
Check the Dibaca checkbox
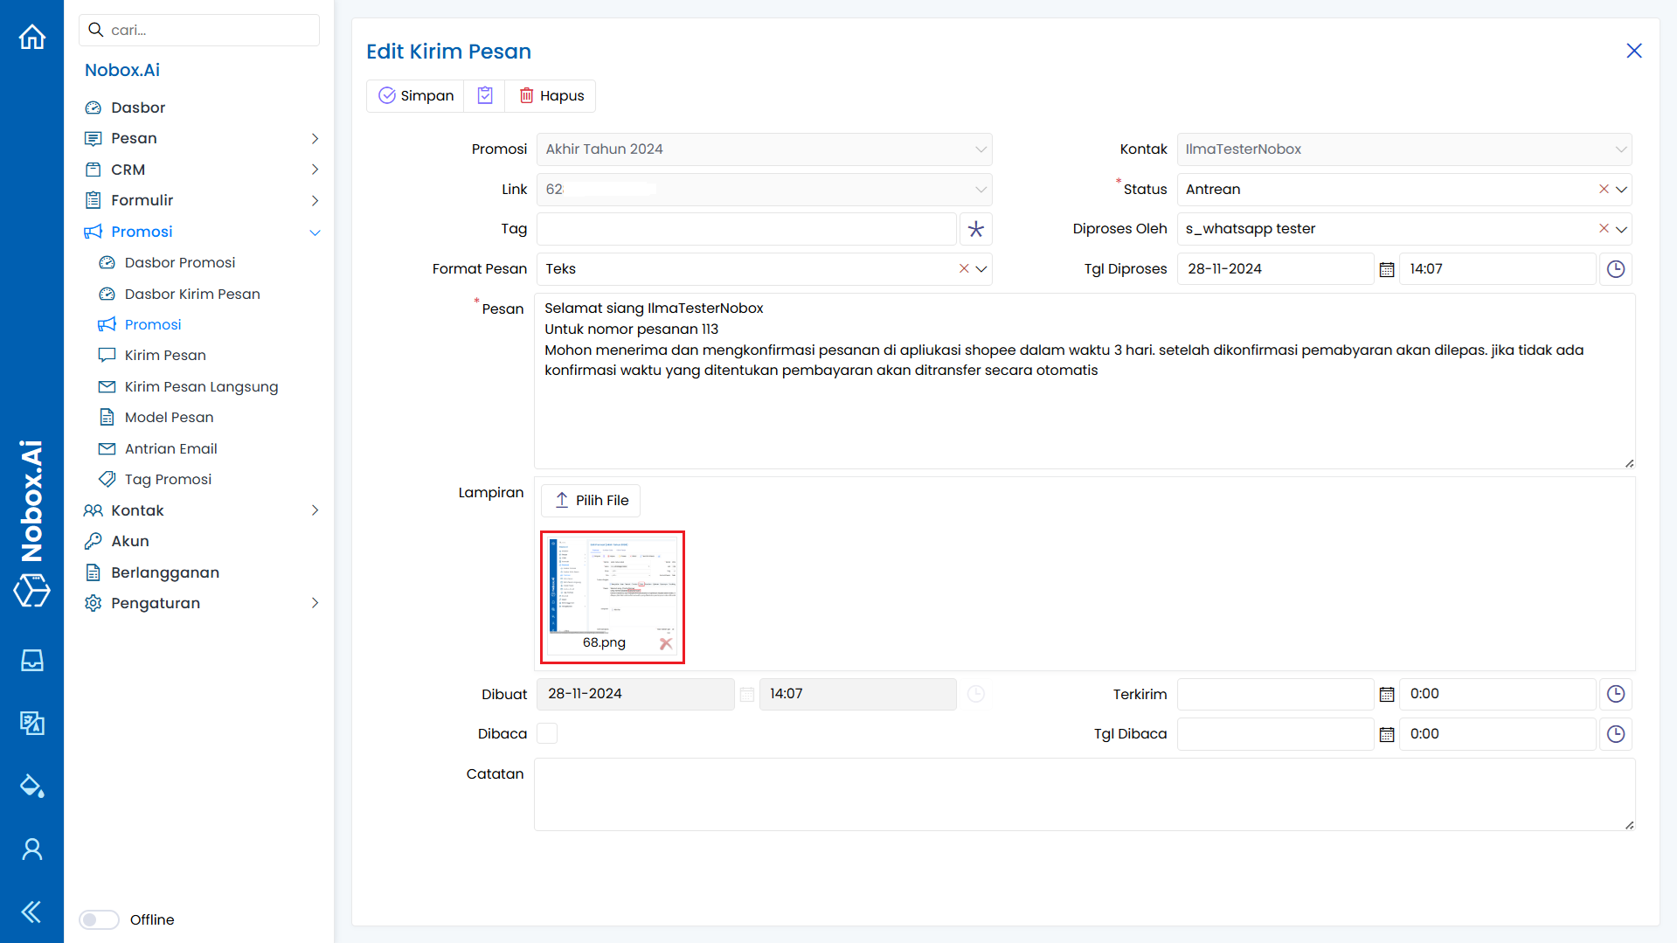point(547,734)
